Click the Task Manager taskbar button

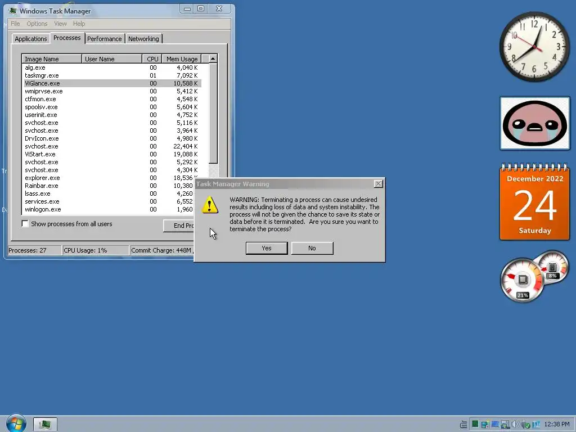click(45, 424)
